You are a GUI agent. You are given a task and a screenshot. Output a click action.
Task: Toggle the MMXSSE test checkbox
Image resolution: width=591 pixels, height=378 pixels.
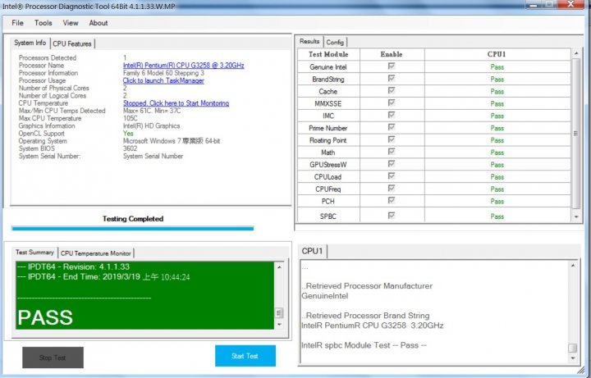[x=392, y=102]
